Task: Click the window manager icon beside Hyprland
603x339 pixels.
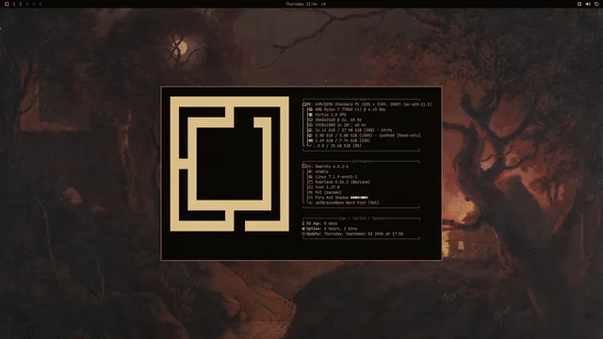Action: tap(310, 182)
